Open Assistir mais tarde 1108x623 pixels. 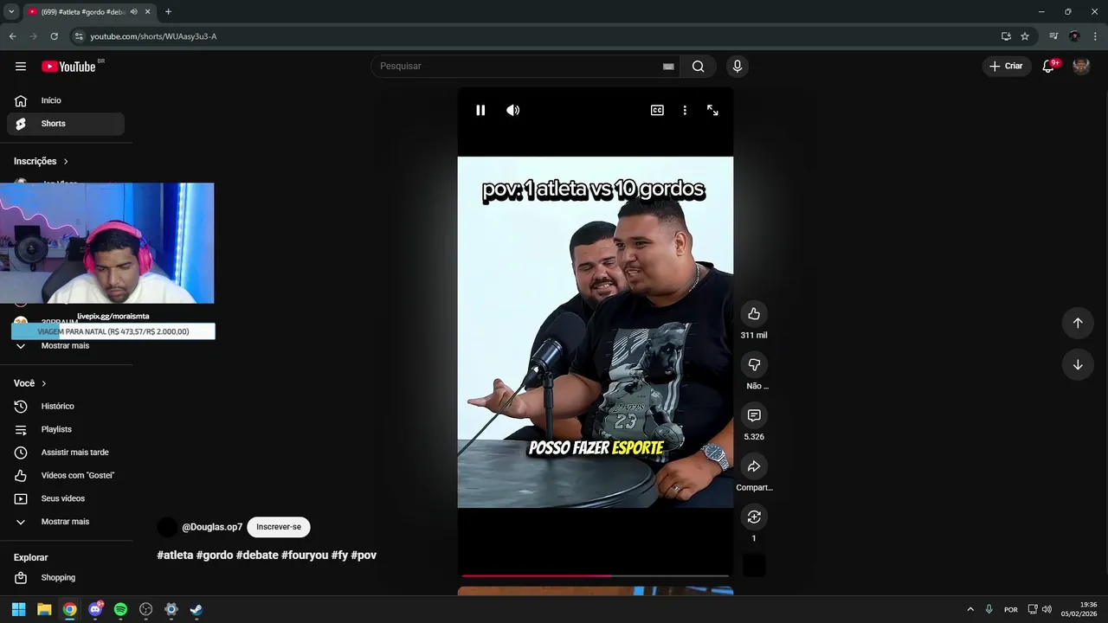click(x=66, y=453)
